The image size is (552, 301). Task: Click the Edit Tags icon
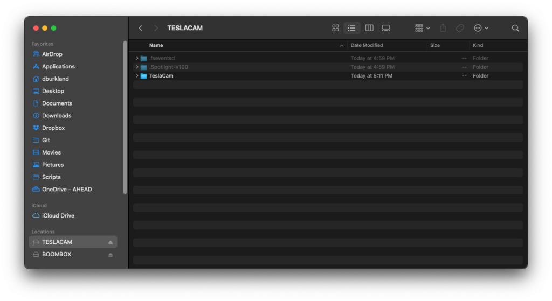(x=459, y=28)
